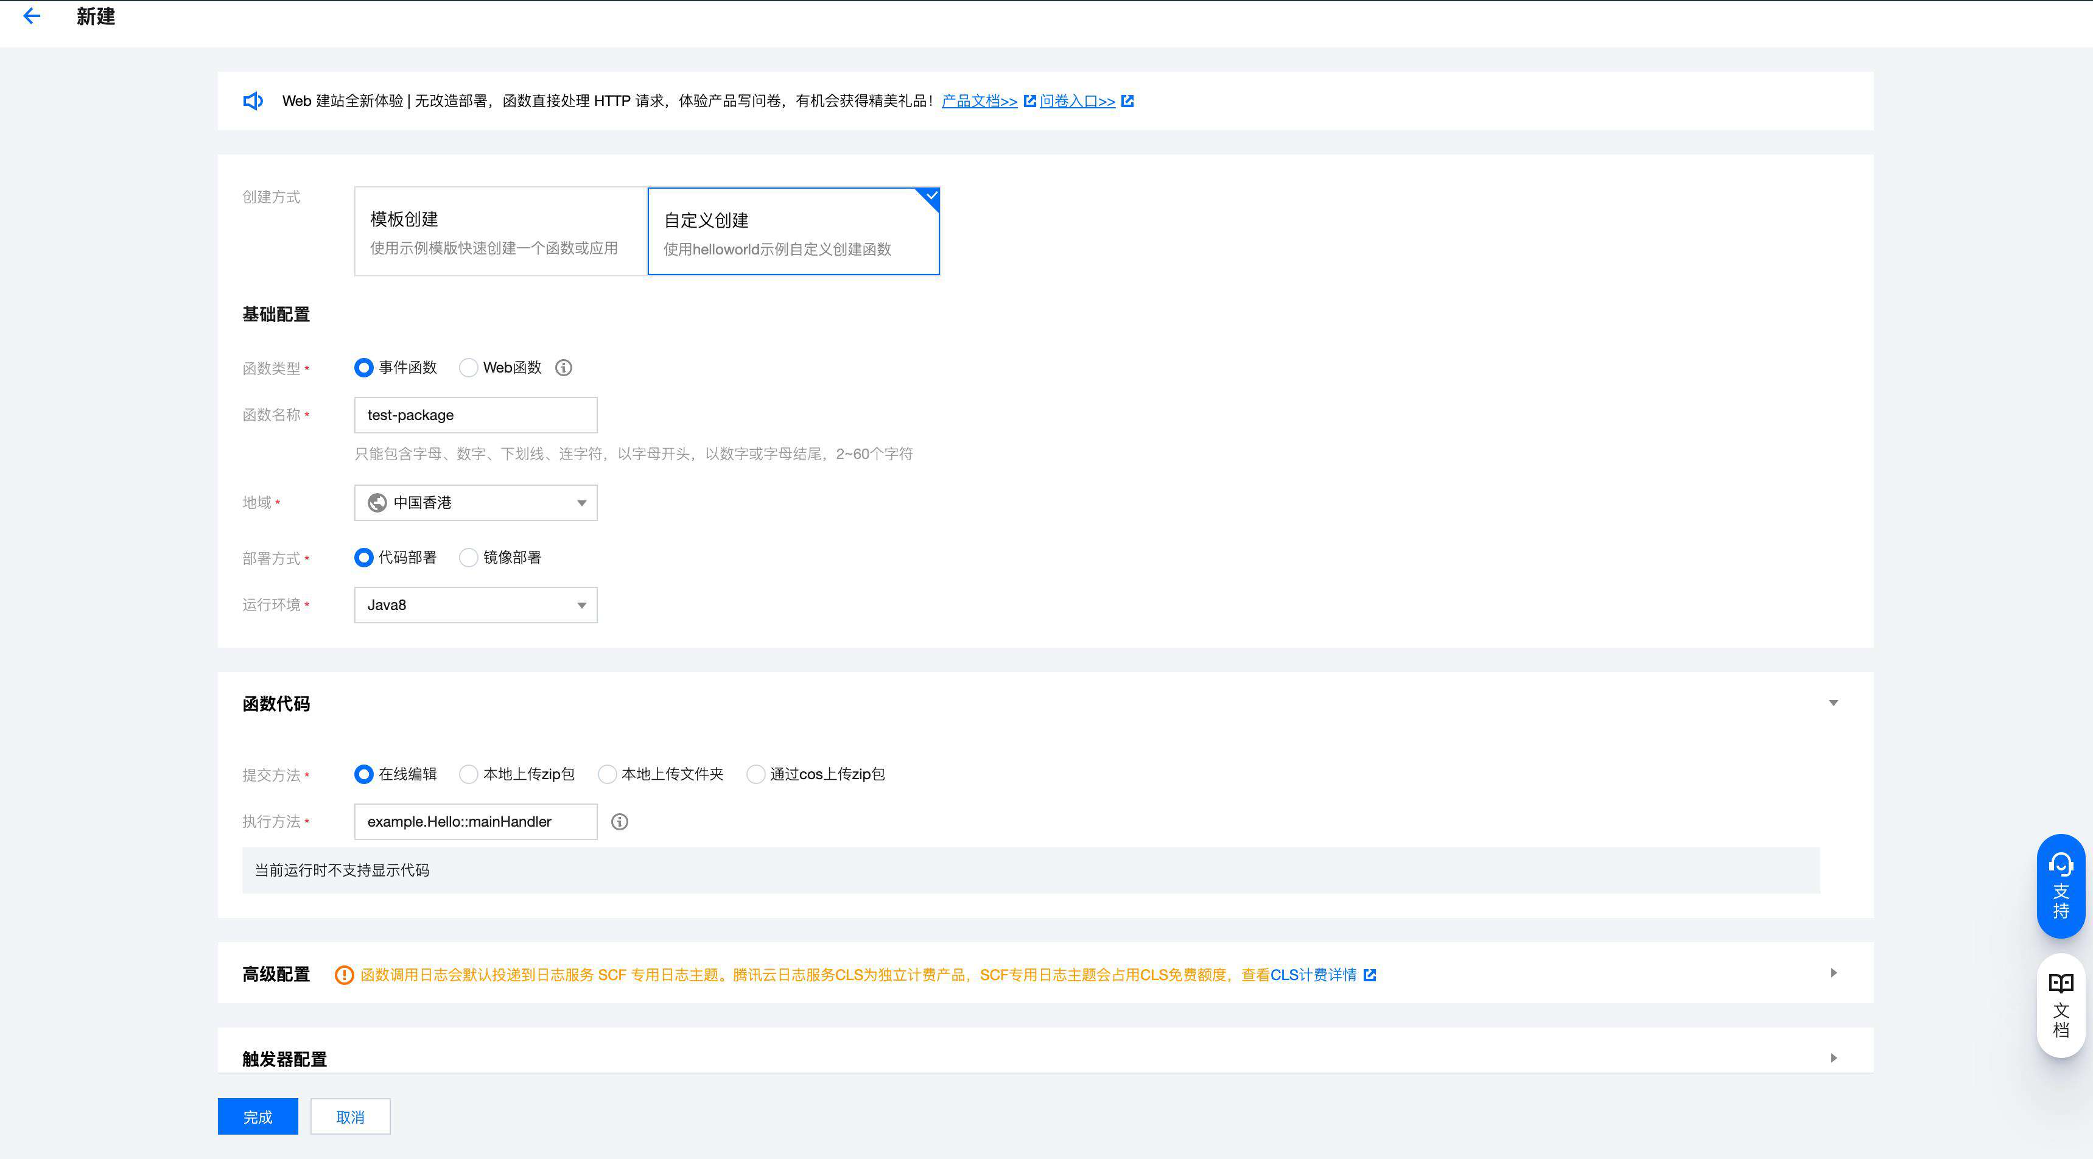Select 代码部署 radio button
This screenshot has width=2093, height=1159.
coord(364,557)
